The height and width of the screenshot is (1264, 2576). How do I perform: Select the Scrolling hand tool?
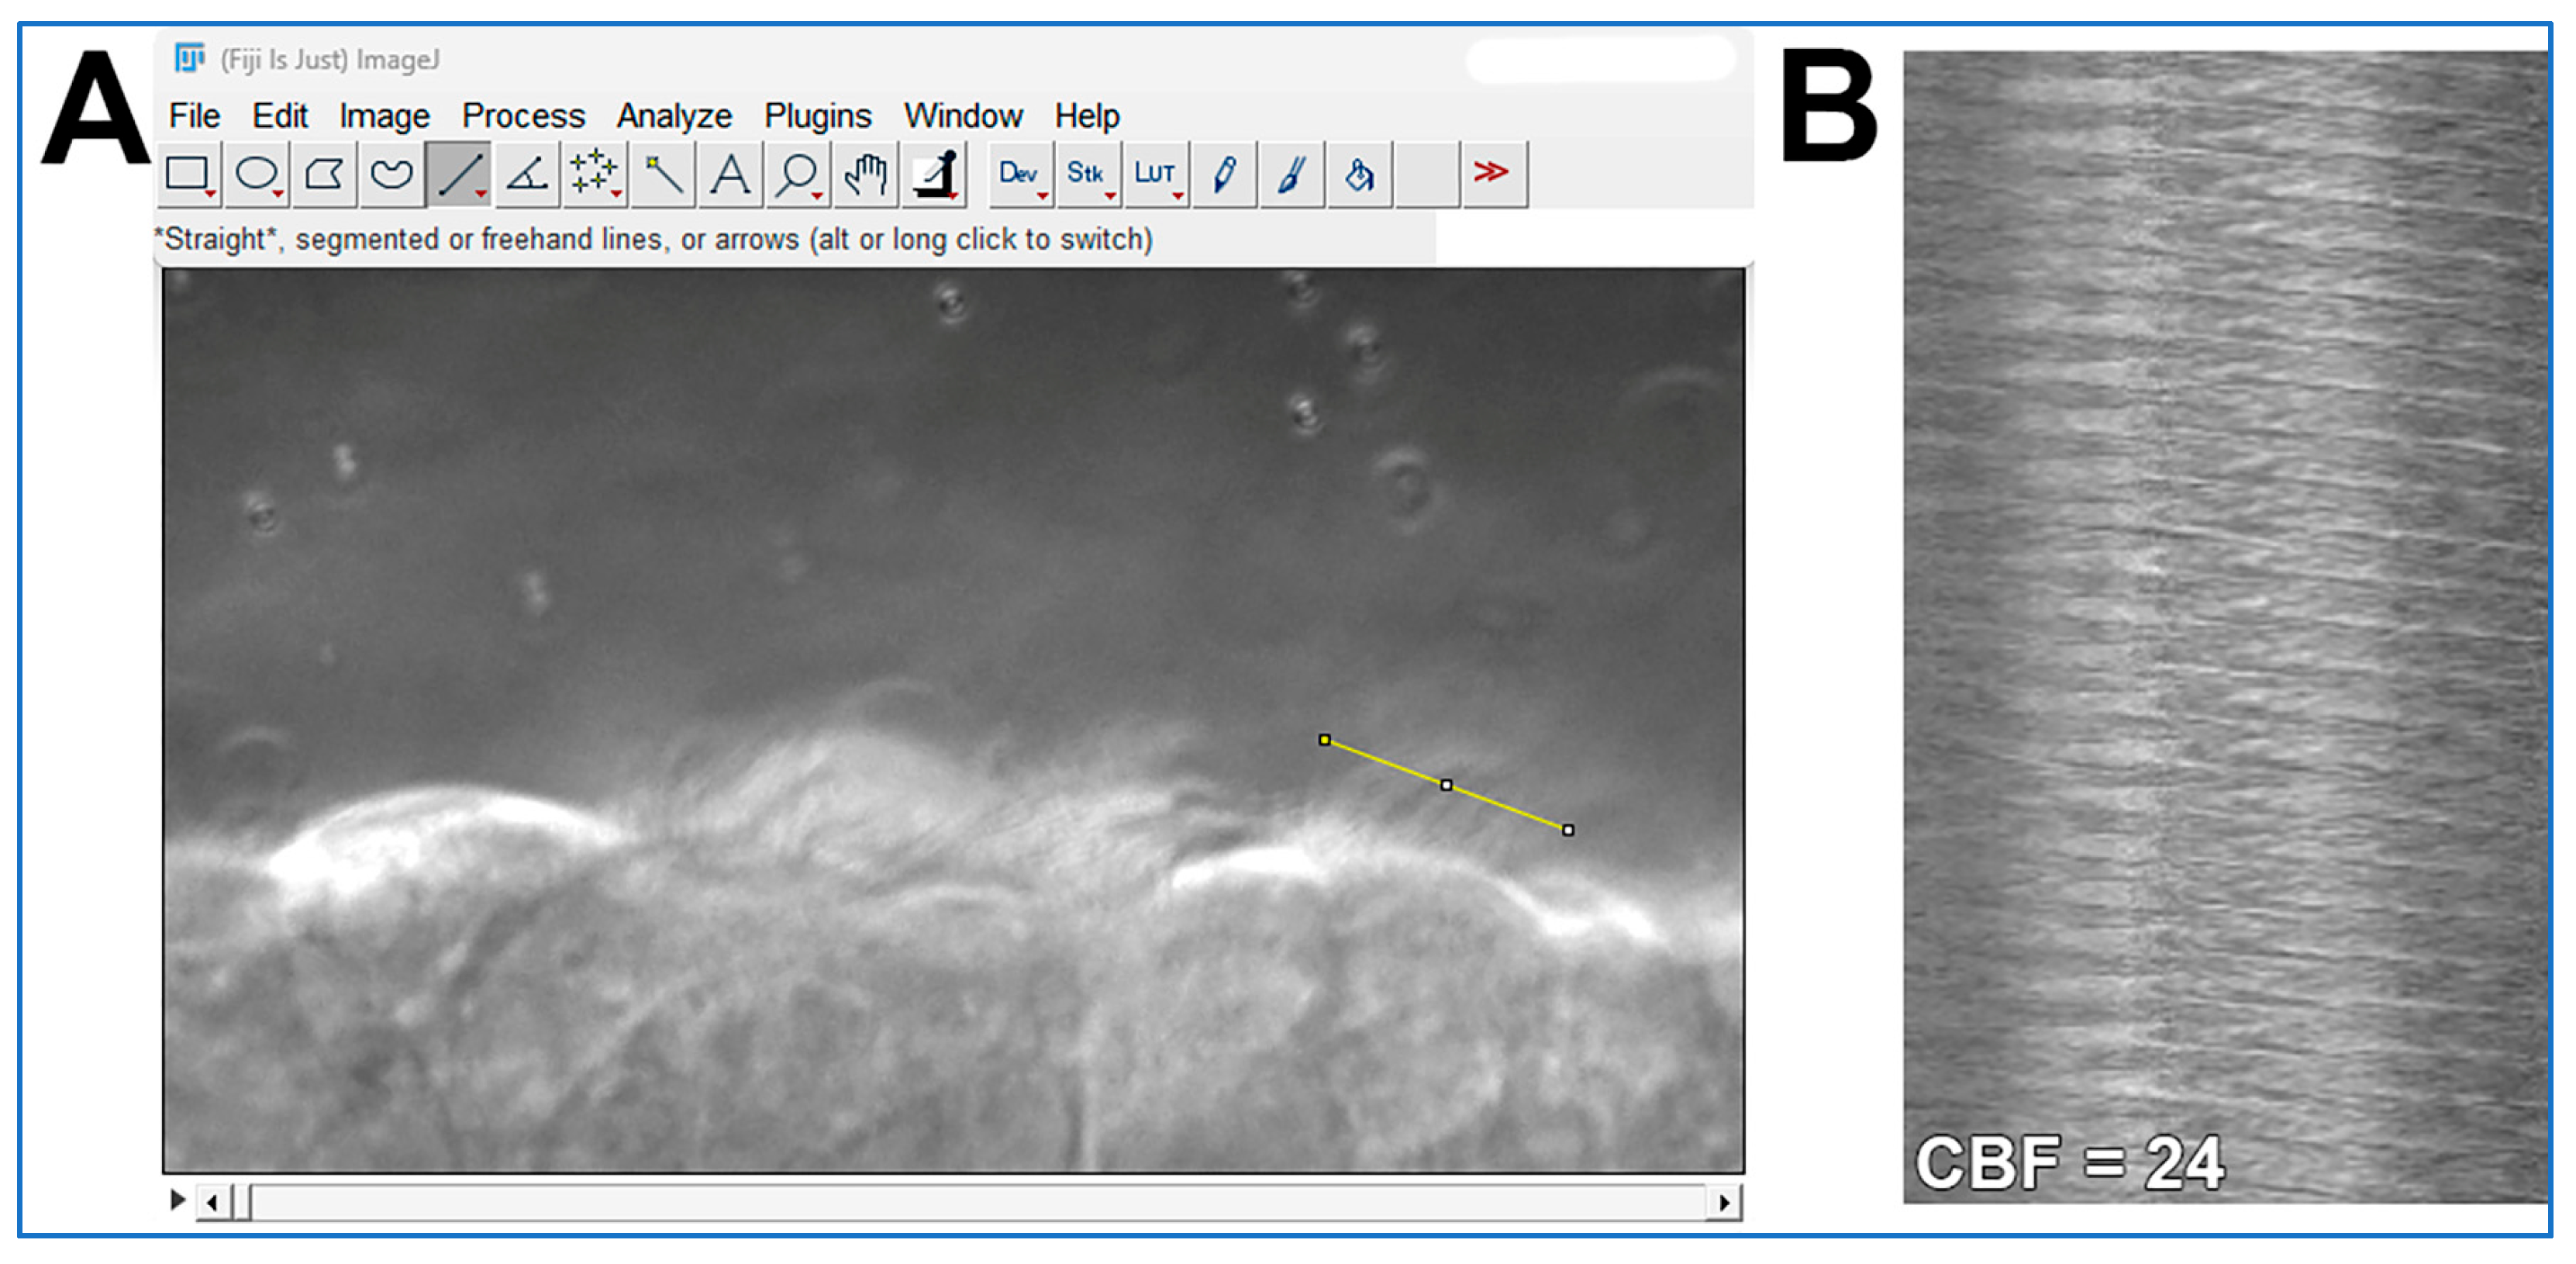tap(865, 174)
